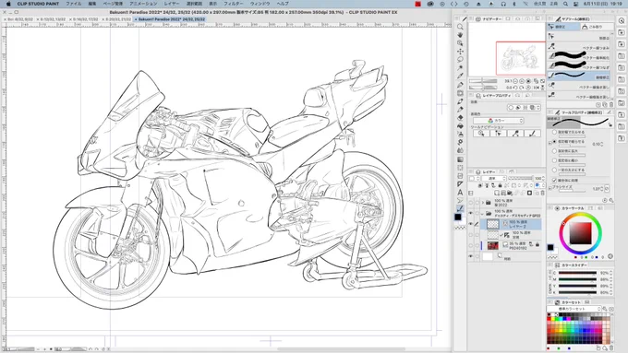The image size is (628, 353).
Task: Select the Pen tool
Action: click(x=460, y=85)
